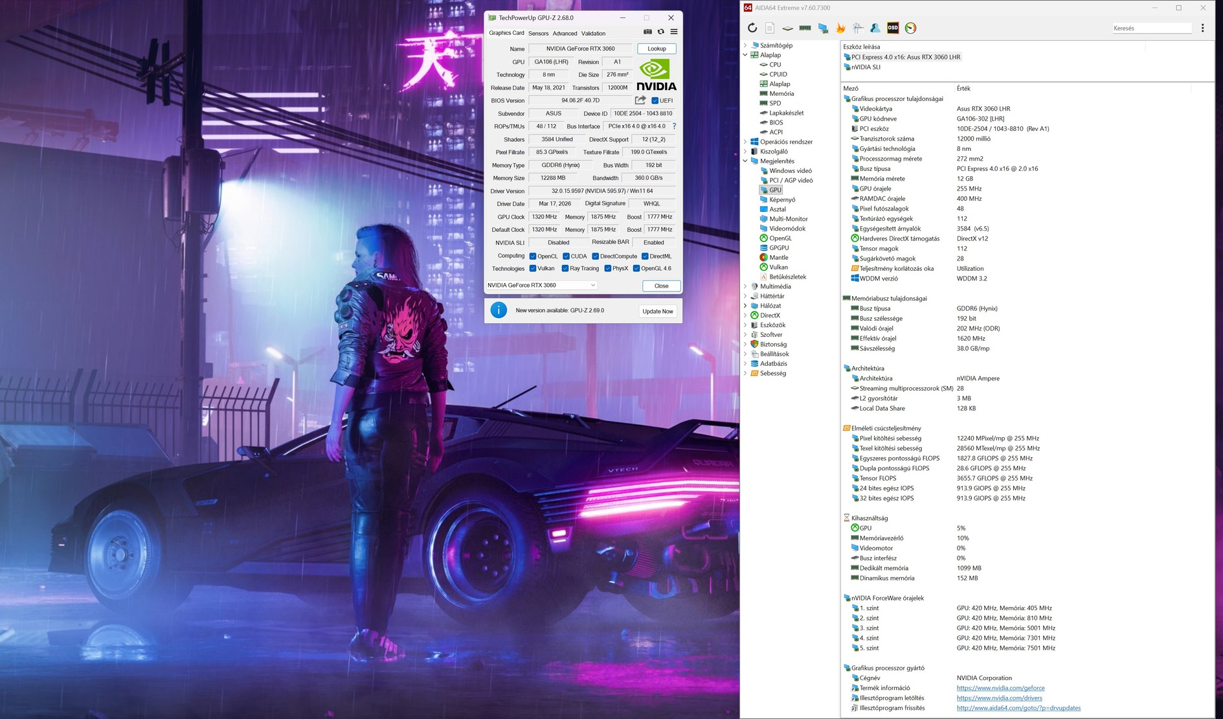Open the nvidia.com/drivers download link
The width and height of the screenshot is (1223, 719).
pos(999,698)
